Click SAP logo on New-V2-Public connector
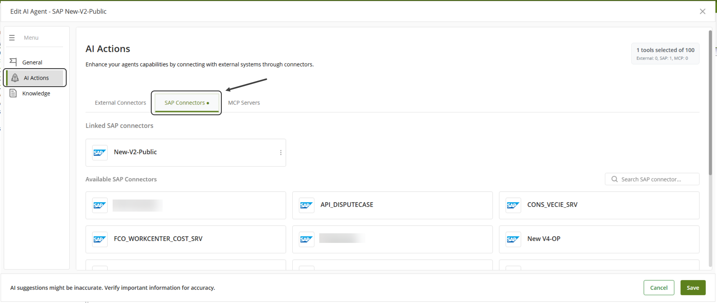This screenshot has width=717, height=303. pyautogui.click(x=100, y=153)
